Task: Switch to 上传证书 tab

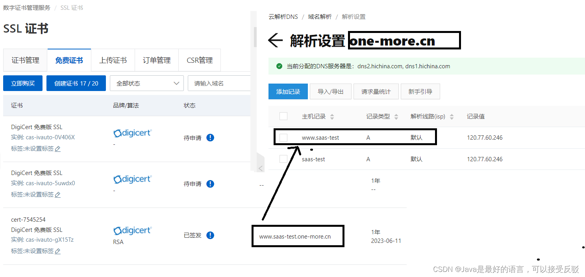Action: (x=113, y=60)
